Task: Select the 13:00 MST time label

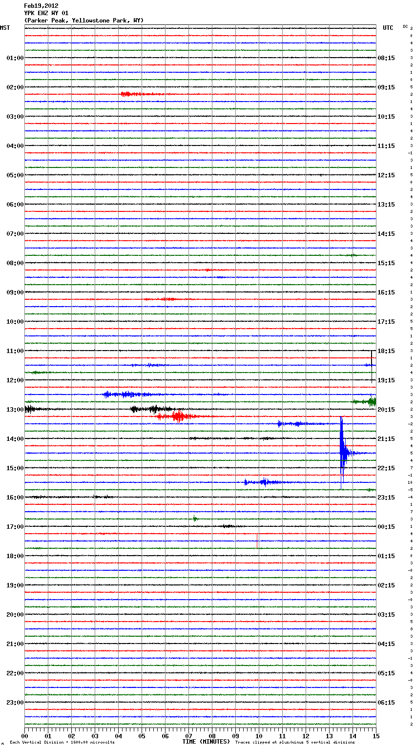Action: [x=15, y=410]
